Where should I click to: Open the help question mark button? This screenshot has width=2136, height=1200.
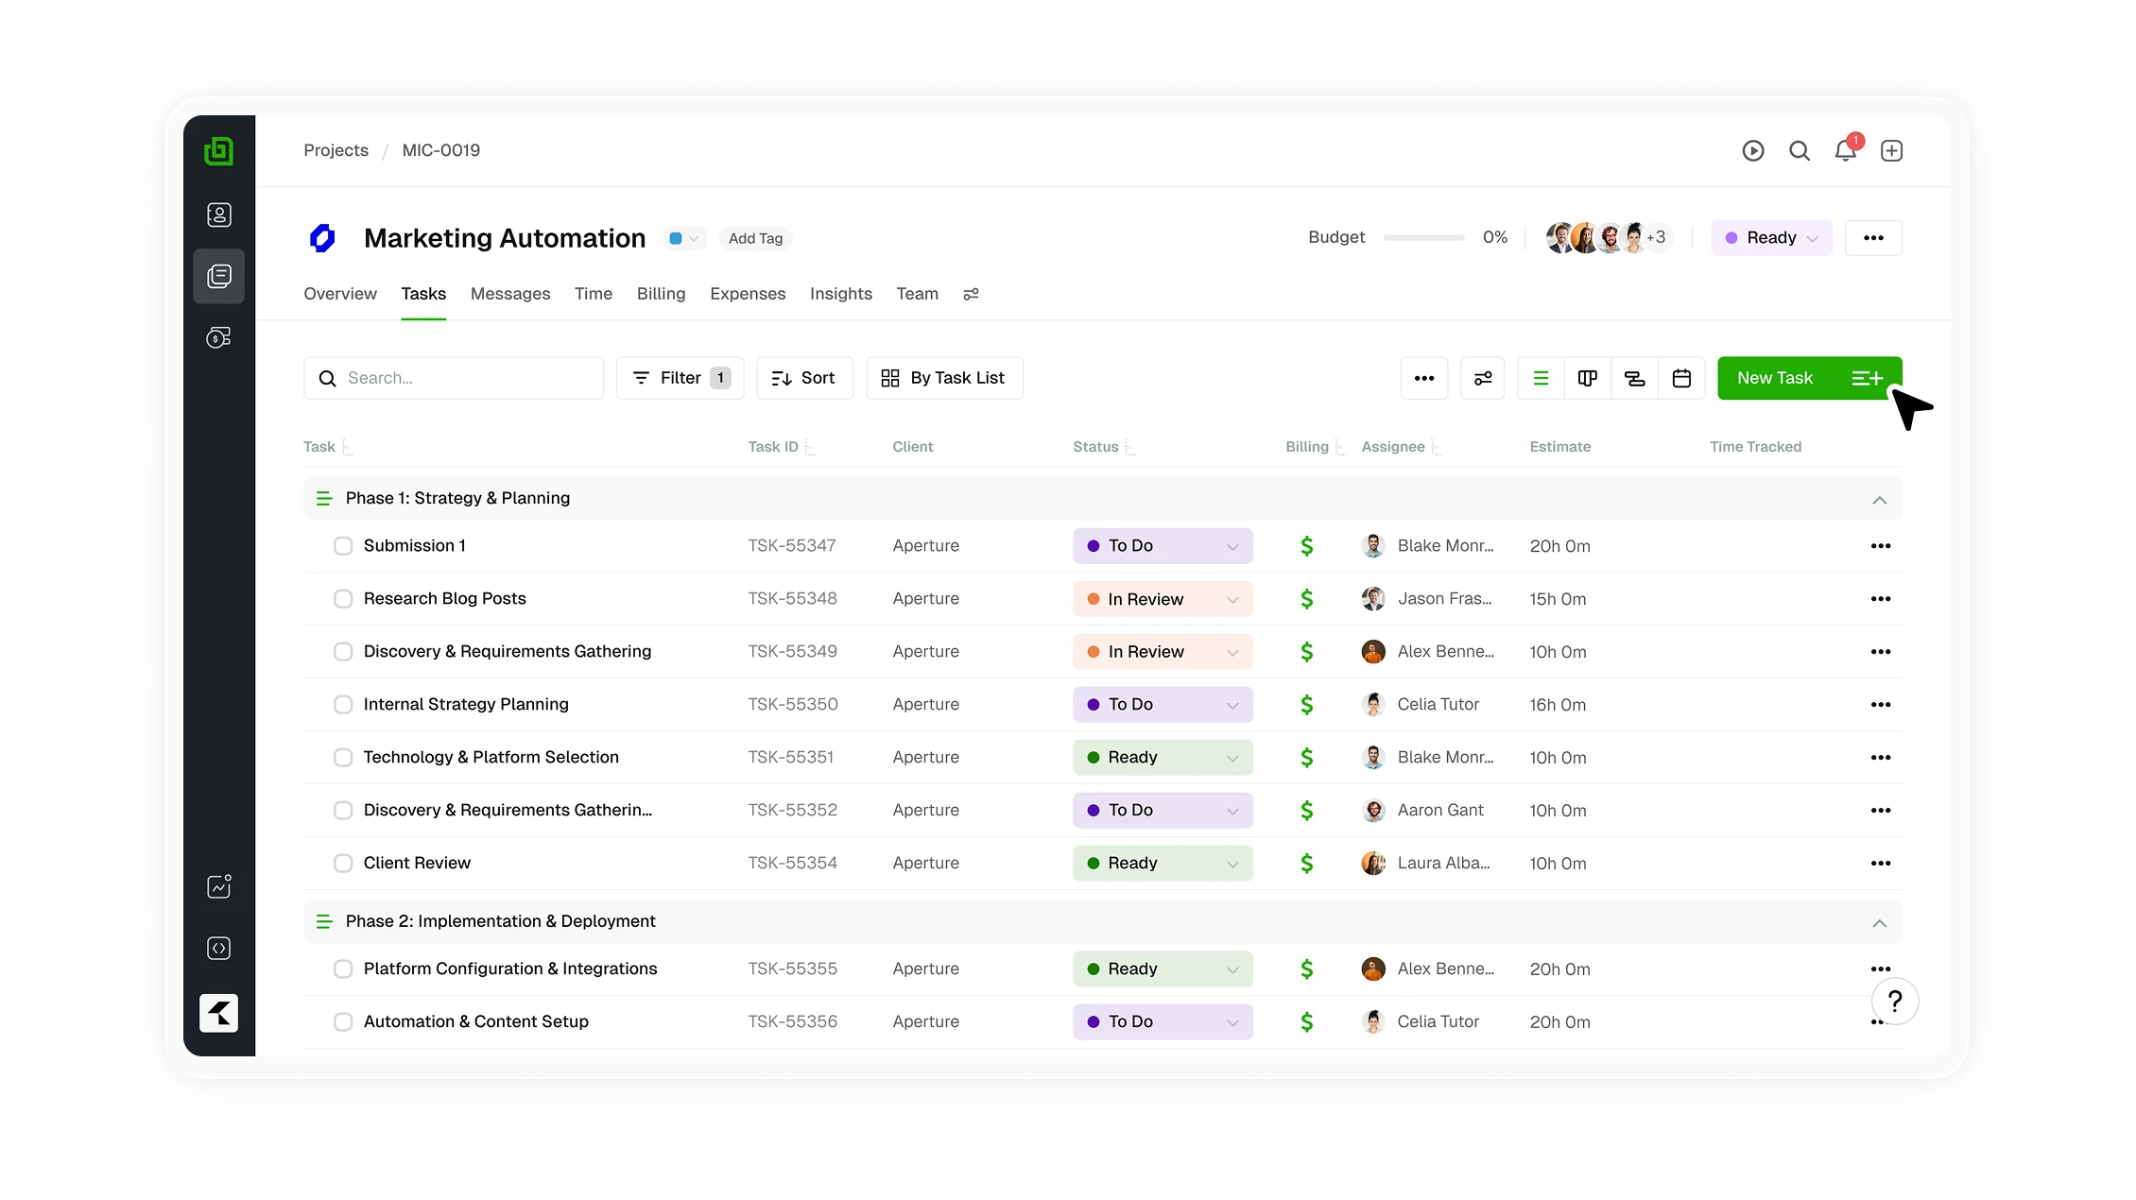click(1895, 1001)
